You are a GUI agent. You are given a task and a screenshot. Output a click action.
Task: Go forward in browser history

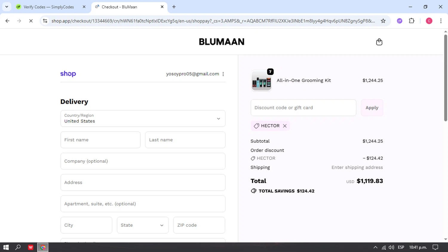coord(19,21)
